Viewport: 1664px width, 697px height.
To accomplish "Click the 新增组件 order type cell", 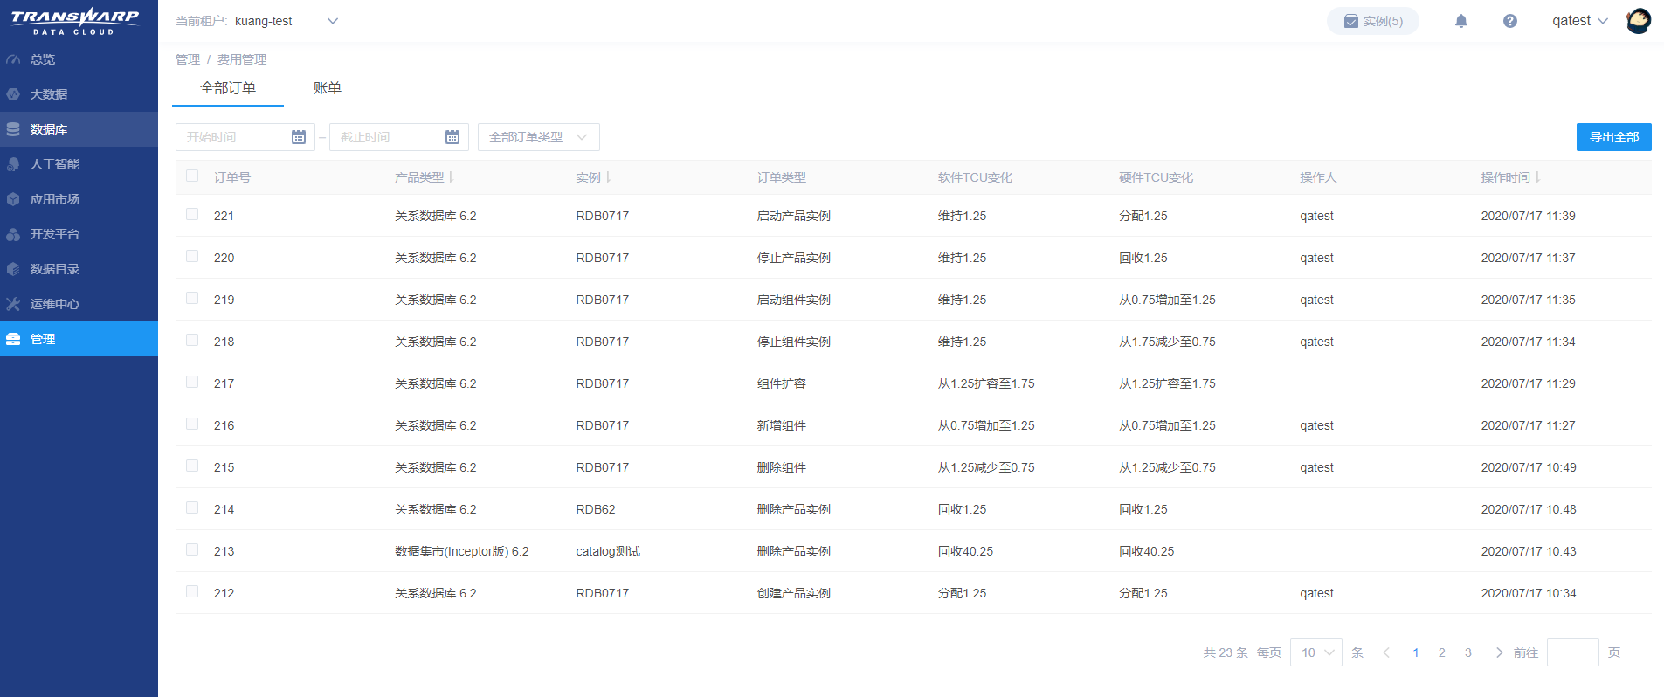I will [782, 425].
